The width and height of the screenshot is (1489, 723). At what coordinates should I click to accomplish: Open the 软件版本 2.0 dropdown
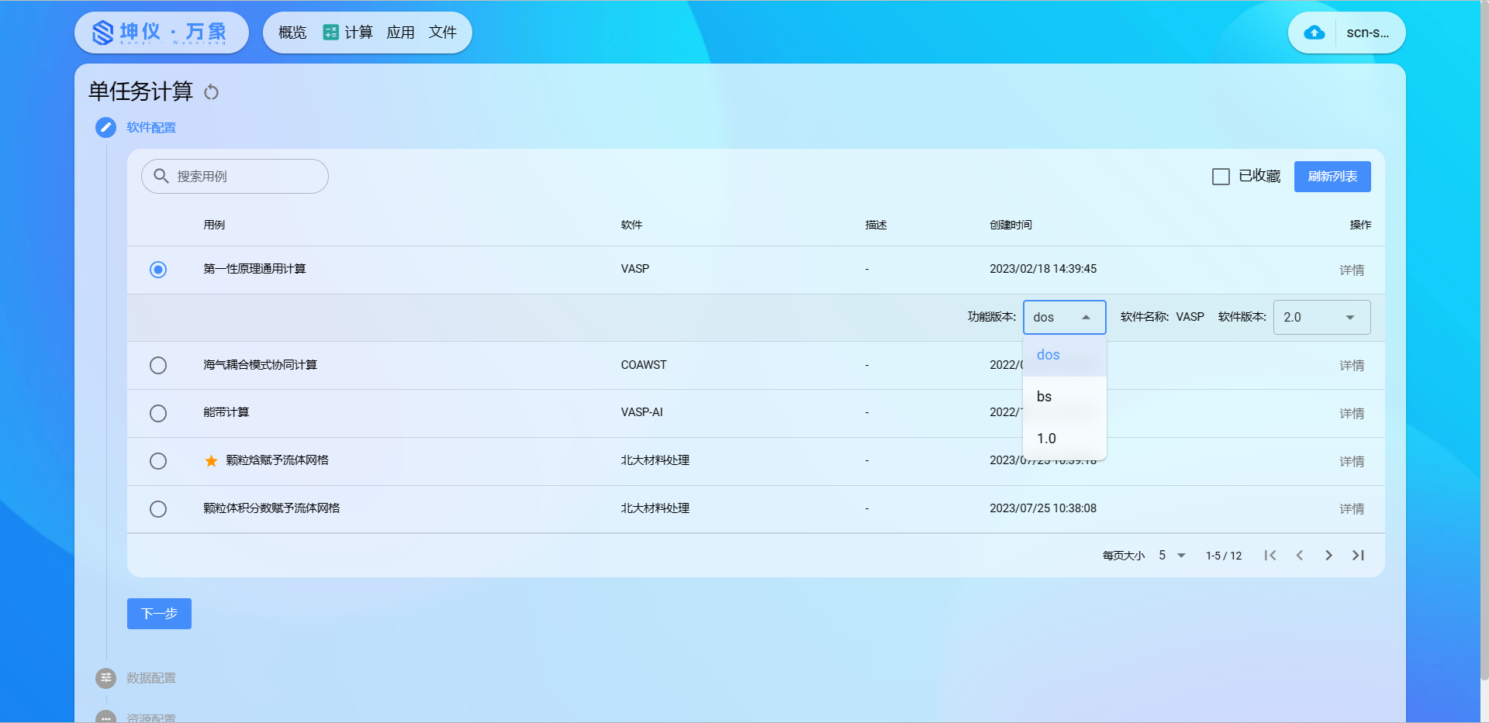pyautogui.click(x=1321, y=318)
